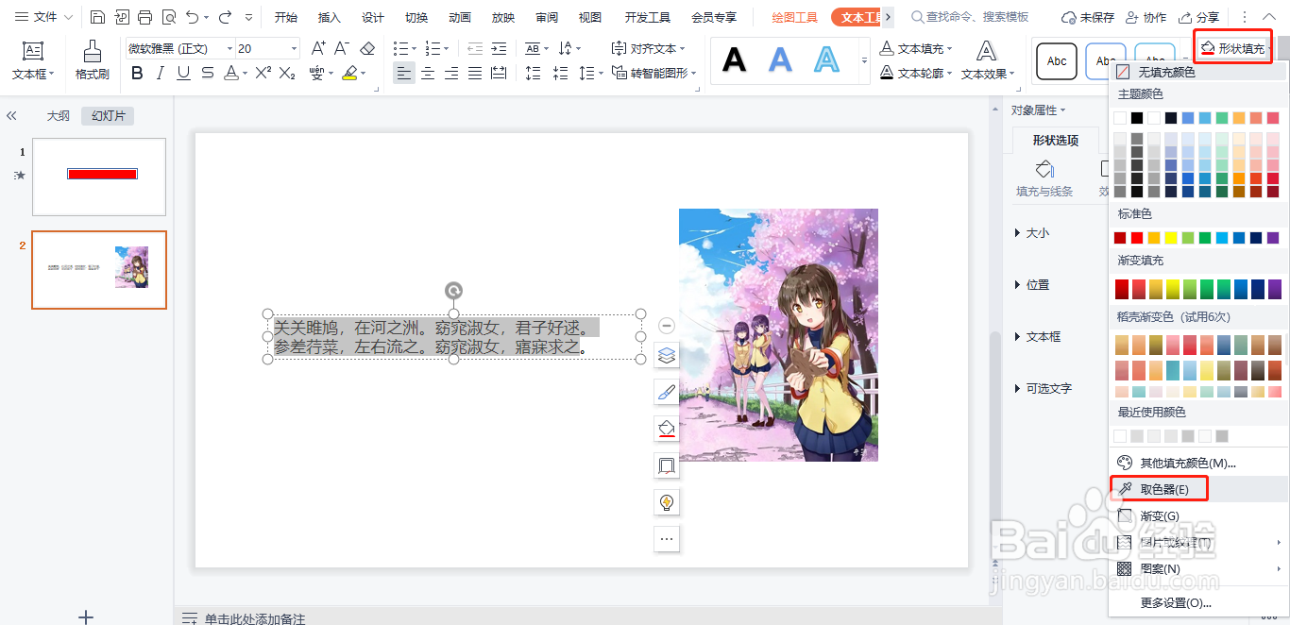Click the Undo arrow icon
The image size is (1290, 625).
pyautogui.click(x=193, y=17)
